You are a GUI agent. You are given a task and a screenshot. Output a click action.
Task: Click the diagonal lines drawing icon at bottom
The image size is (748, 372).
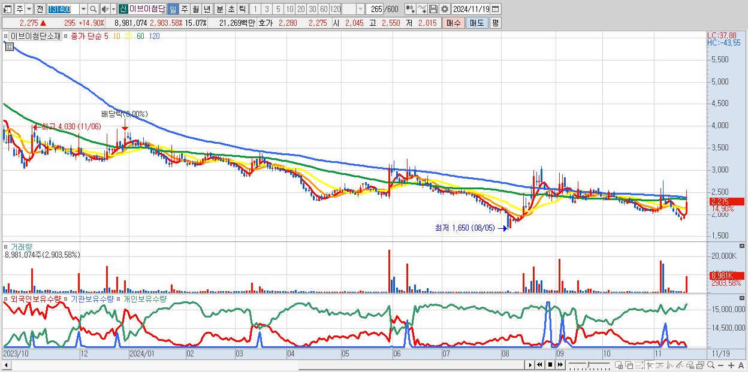[x=680, y=365]
